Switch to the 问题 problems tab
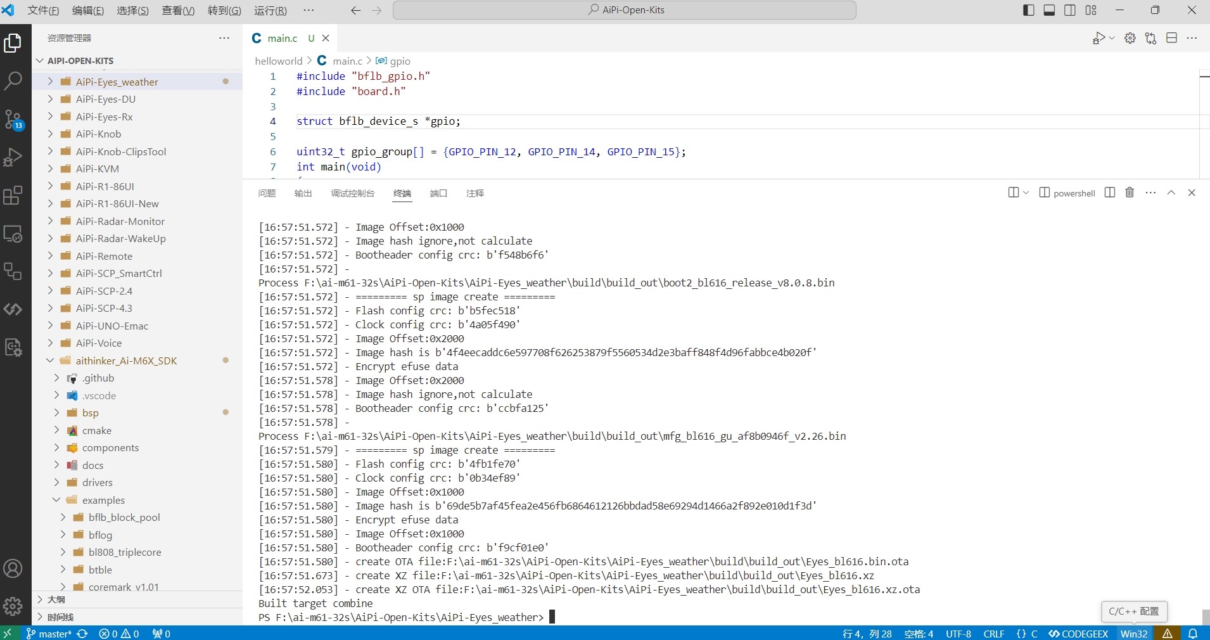The width and height of the screenshot is (1210, 640). pos(267,193)
